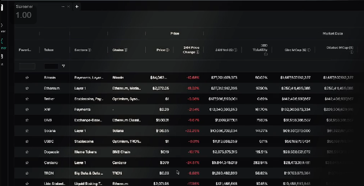
Task: Click the Market Data group header
Action: point(332,33)
